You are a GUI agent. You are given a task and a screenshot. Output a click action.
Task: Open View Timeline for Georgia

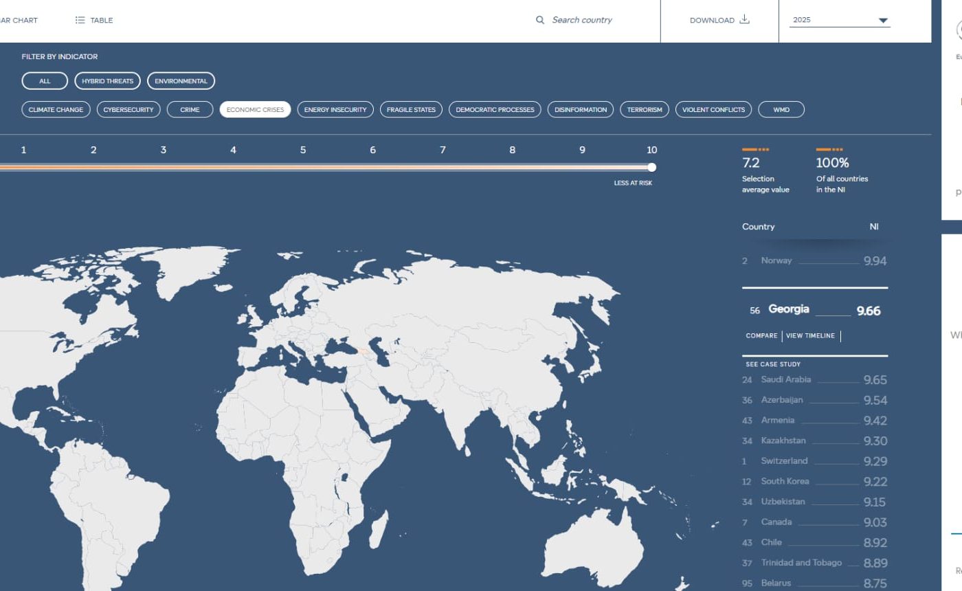[x=810, y=336]
